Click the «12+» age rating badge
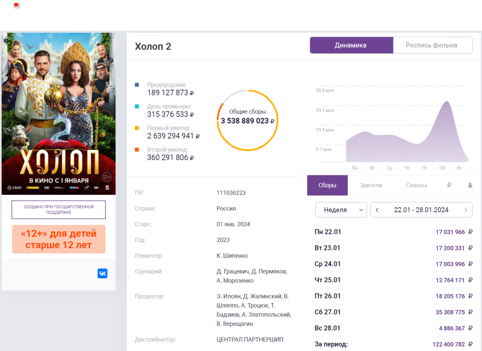 [x=59, y=239]
